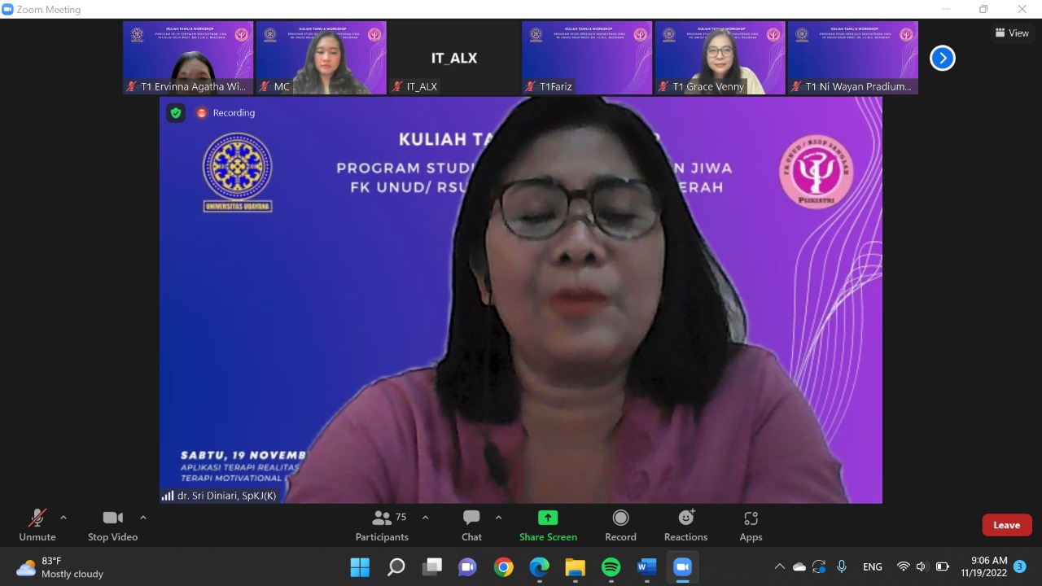Open taskbar Search
The image size is (1042, 586).
point(396,567)
